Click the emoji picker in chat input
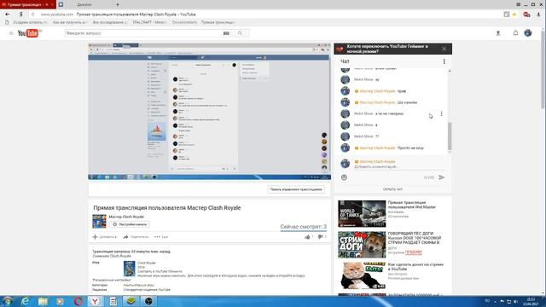Viewport: 546px width, 307px height. (x=344, y=177)
